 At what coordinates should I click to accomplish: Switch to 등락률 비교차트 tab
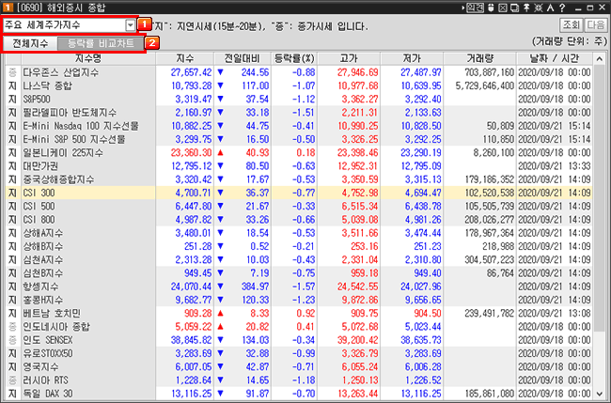point(101,43)
